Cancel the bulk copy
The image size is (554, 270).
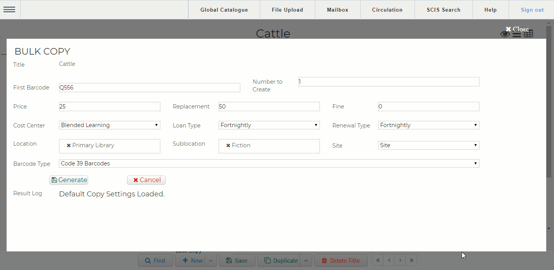click(x=146, y=180)
